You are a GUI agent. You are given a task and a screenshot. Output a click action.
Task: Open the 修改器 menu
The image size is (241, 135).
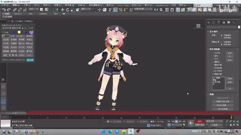click(70, 5)
